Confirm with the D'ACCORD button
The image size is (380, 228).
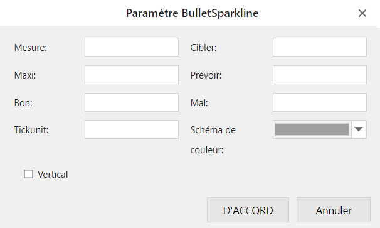[x=248, y=210]
